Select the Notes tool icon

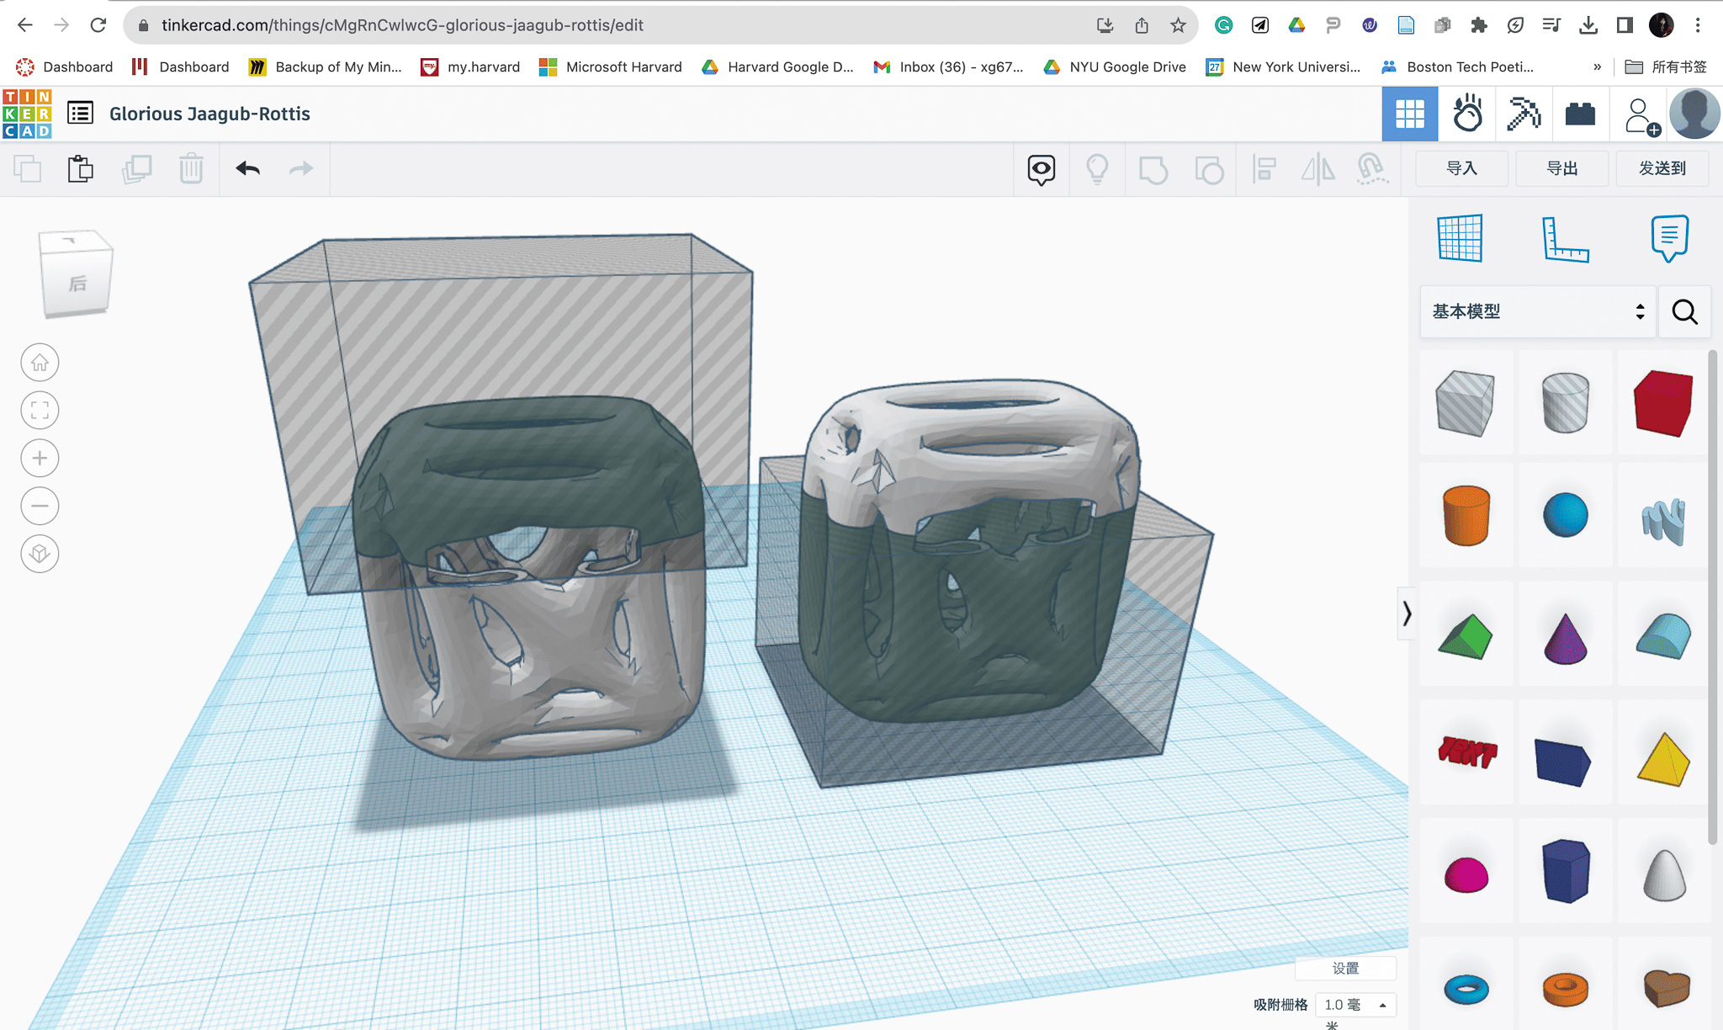point(1669,238)
